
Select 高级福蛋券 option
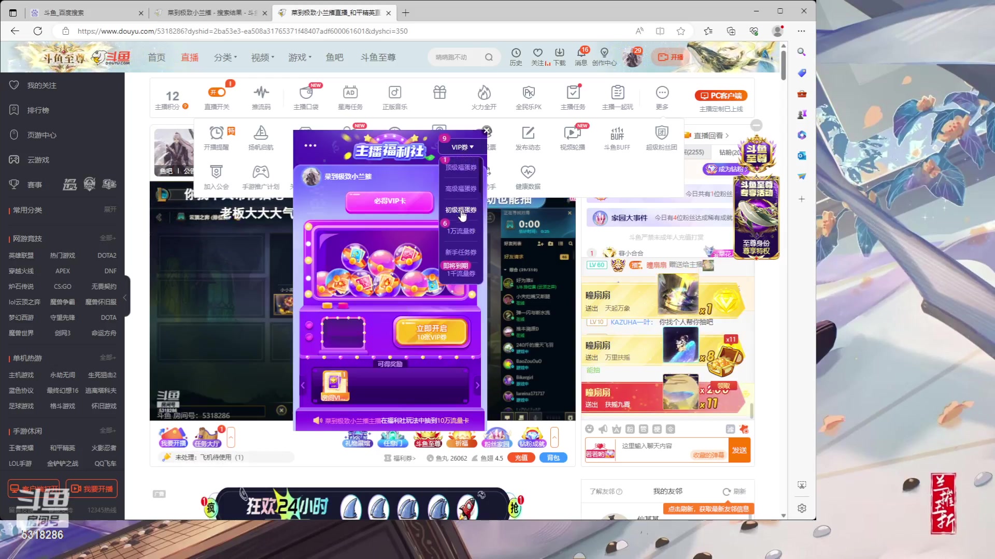(461, 189)
